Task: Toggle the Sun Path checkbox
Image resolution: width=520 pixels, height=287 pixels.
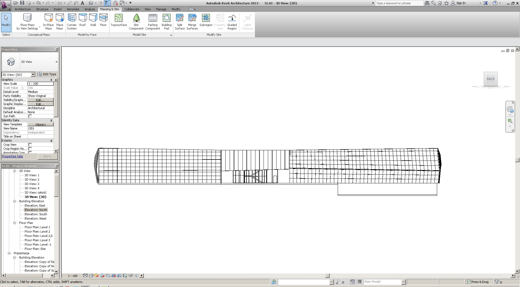Action: [30, 116]
